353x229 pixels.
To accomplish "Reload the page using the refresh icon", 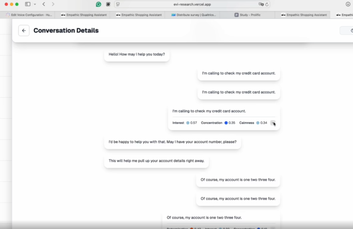I will 267,4.
